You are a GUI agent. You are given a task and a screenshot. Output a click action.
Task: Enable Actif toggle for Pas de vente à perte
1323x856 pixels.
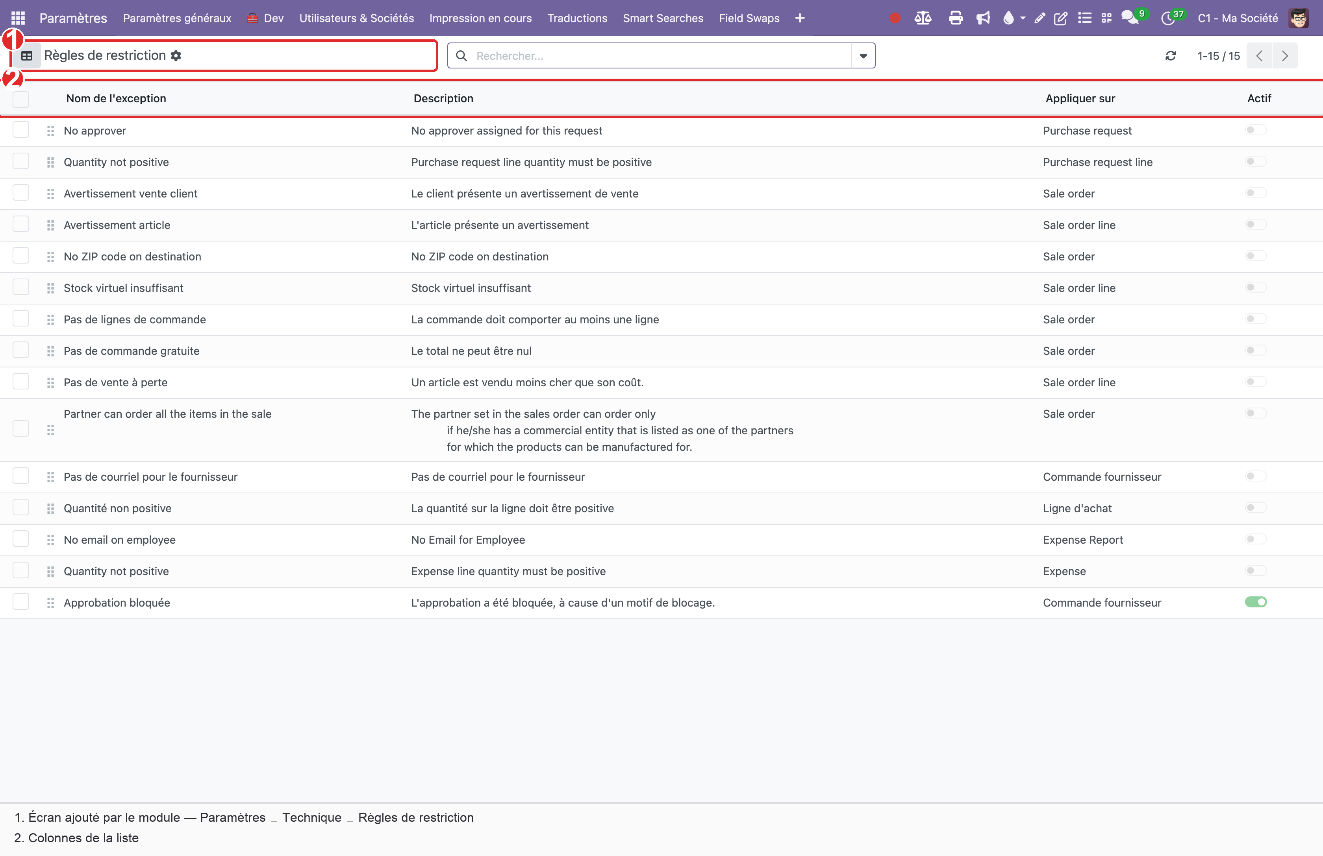click(x=1255, y=382)
